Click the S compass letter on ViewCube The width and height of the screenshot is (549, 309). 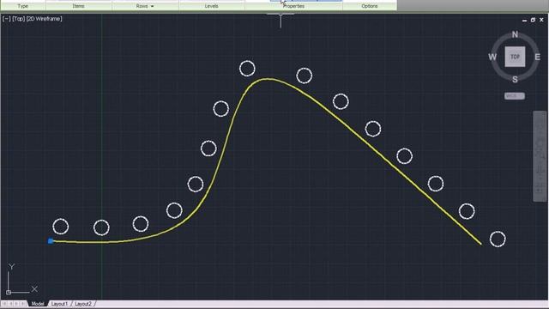tap(515, 80)
